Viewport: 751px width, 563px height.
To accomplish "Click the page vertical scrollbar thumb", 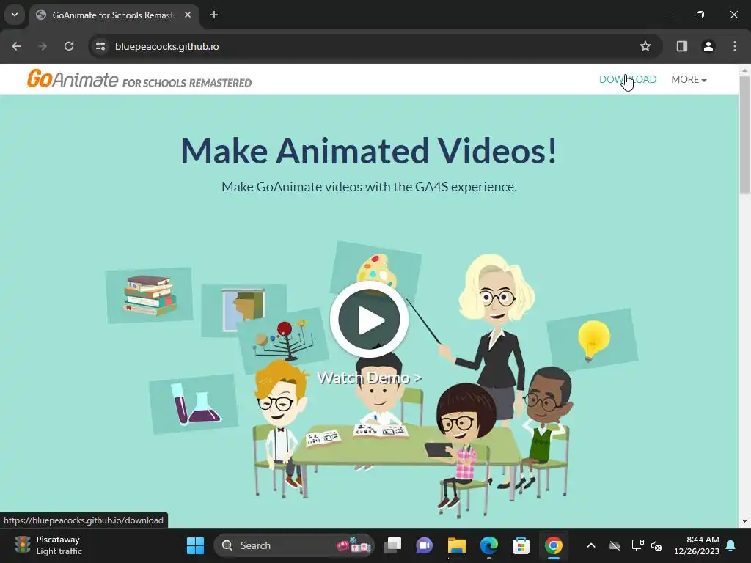I will 744,134.
